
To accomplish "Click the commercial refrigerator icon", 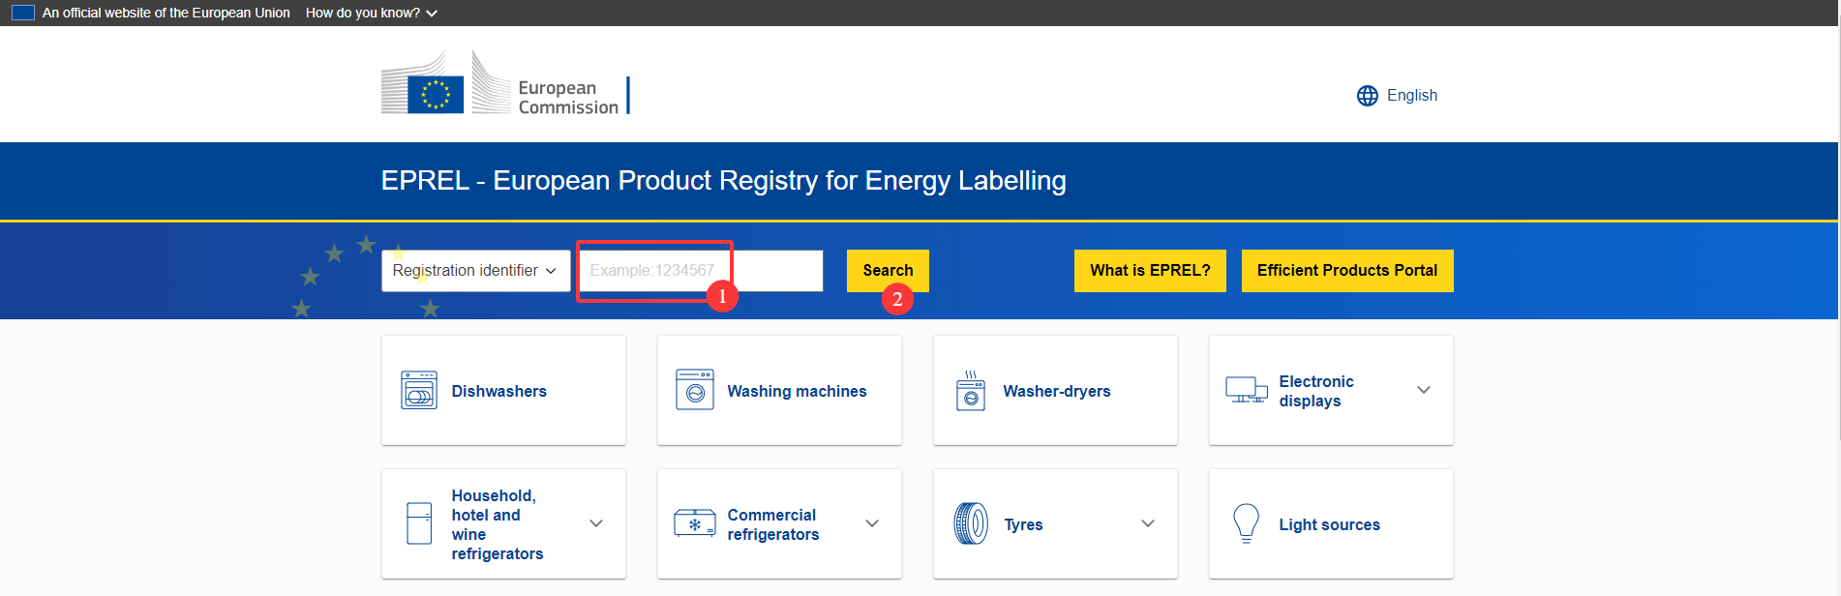I will (695, 523).
